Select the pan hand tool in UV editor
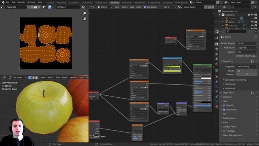This screenshot has height=146, width=259. coord(85,19)
